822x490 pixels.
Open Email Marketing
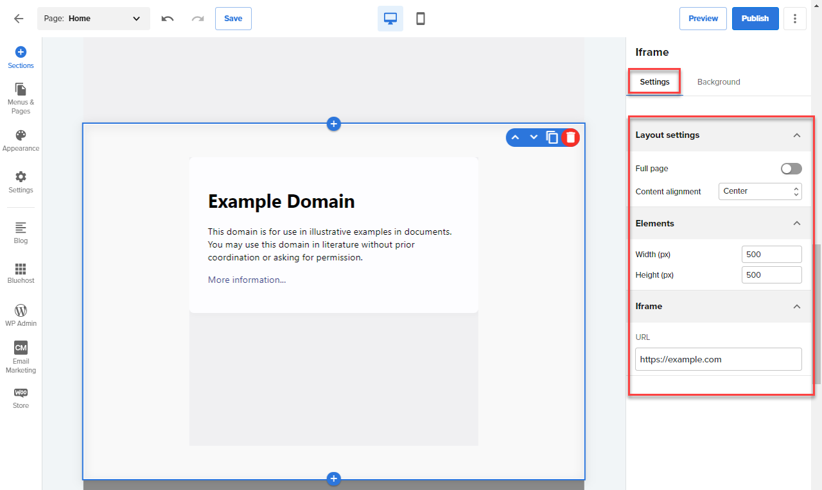(x=21, y=357)
